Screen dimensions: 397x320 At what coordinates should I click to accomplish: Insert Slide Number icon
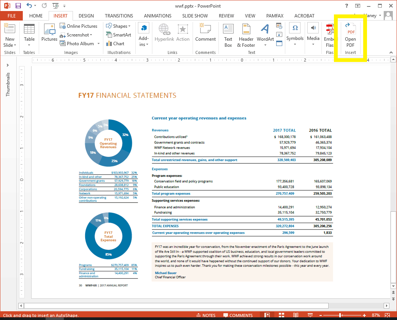(279, 35)
